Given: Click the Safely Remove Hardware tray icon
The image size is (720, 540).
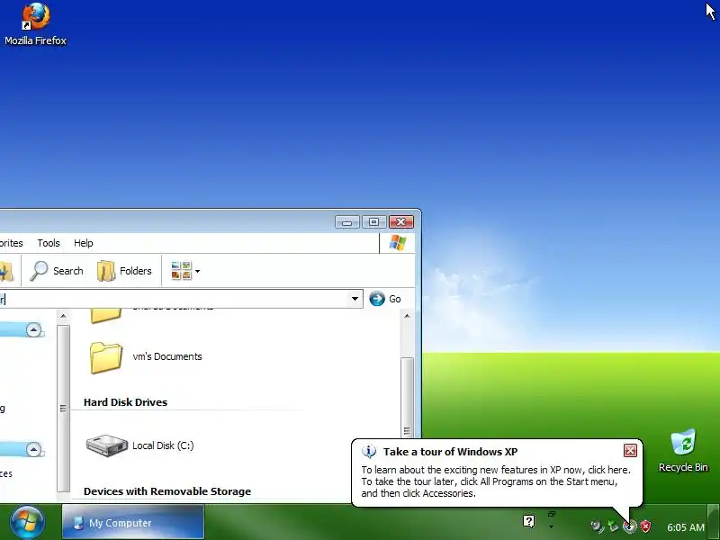Looking at the screenshot, I should [613, 526].
